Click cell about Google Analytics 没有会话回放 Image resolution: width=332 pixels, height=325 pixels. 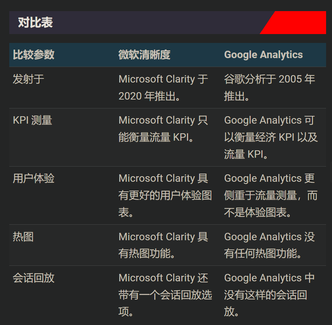click(269, 294)
